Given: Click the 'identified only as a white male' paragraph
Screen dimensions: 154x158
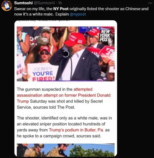Looking at the screenshot, I should coord(64,127).
